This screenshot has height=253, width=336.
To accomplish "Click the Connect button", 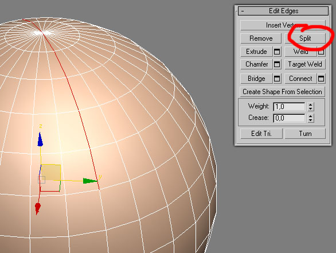I will [300, 79].
